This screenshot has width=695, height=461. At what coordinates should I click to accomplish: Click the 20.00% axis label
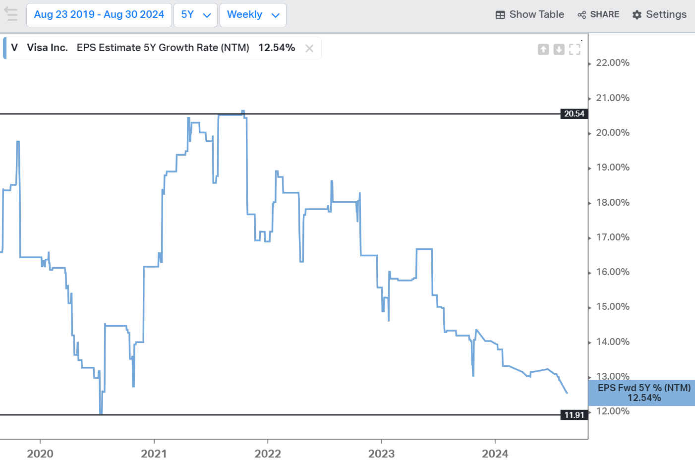point(613,132)
